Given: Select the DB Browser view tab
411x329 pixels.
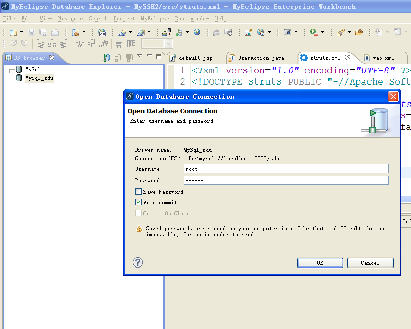Looking at the screenshot, I should pyautogui.click(x=29, y=58).
